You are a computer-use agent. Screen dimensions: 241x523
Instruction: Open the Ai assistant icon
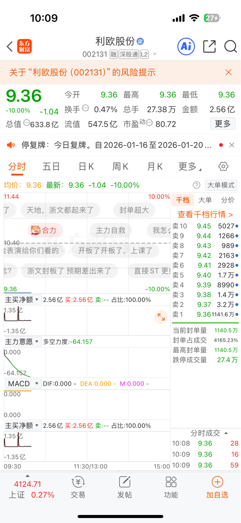point(186,46)
